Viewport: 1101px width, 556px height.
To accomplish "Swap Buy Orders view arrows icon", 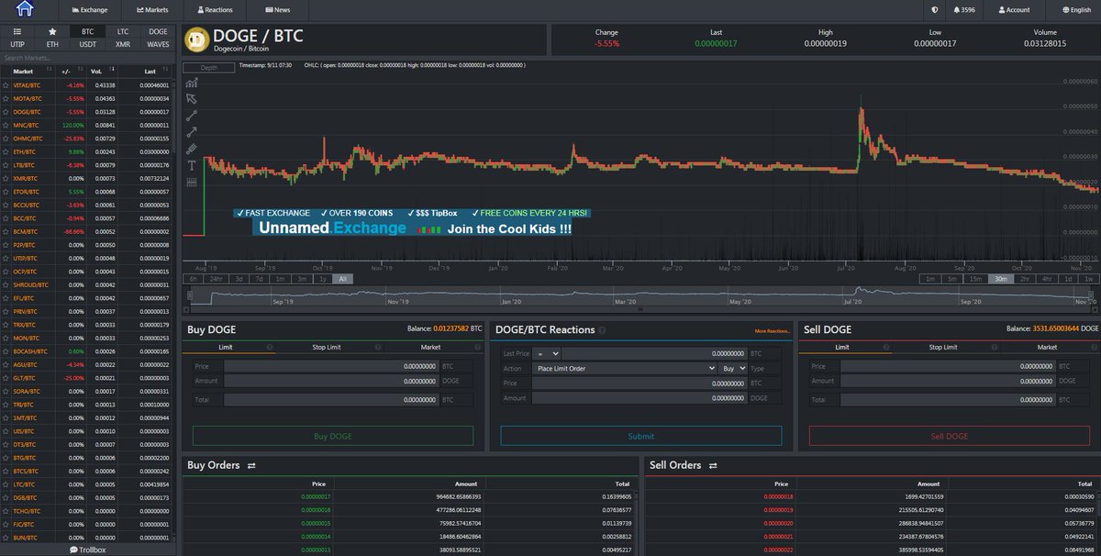I will pyautogui.click(x=251, y=466).
